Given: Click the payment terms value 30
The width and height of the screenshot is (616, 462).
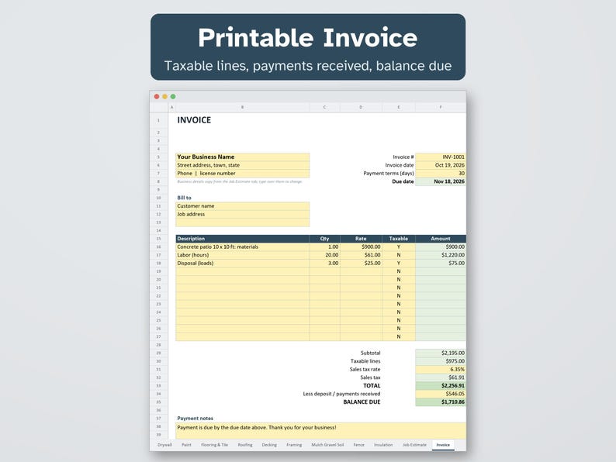Looking at the screenshot, I should pyautogui.click(x=441, y=173).
